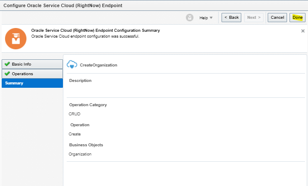Open the Help dropdown menu
308x186 pixels.
coord(206,18)
